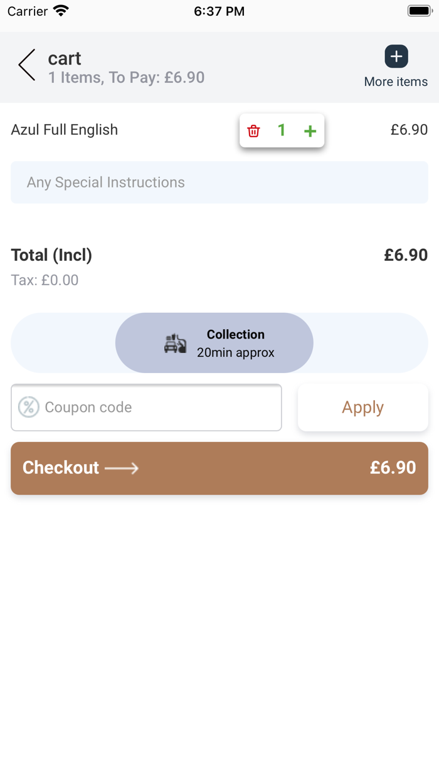Click into the Coupon code input

click(160, 408)
